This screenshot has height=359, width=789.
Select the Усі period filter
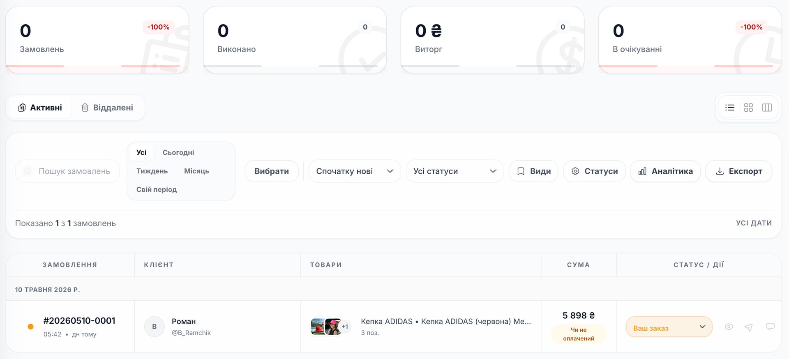[x=141, y=152]
